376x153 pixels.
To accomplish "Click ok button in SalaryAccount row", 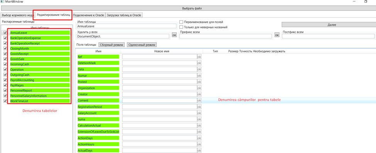I will (x=199, y=113).
